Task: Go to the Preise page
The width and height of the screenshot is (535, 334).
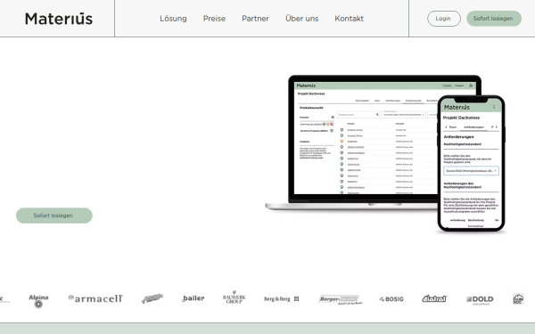Action: point(214,19)
